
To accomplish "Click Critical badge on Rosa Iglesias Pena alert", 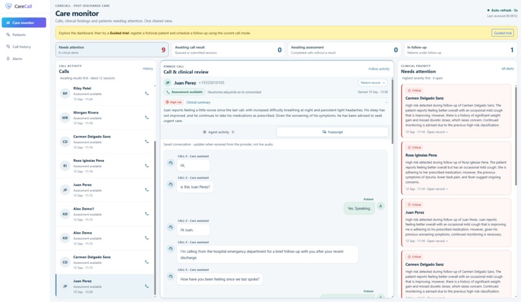I will [414, 147].
